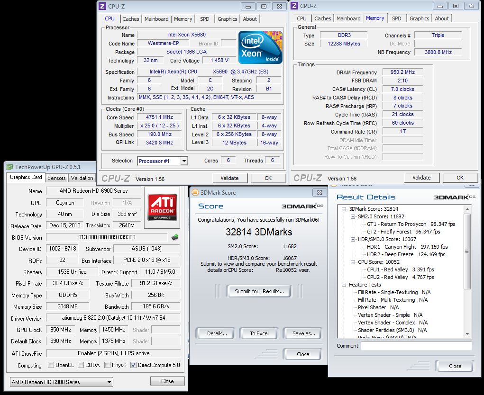Uncheck the DirectCompute 5.0 checkbox
This screenshot has width=484, height=395.
coord(133,365)
